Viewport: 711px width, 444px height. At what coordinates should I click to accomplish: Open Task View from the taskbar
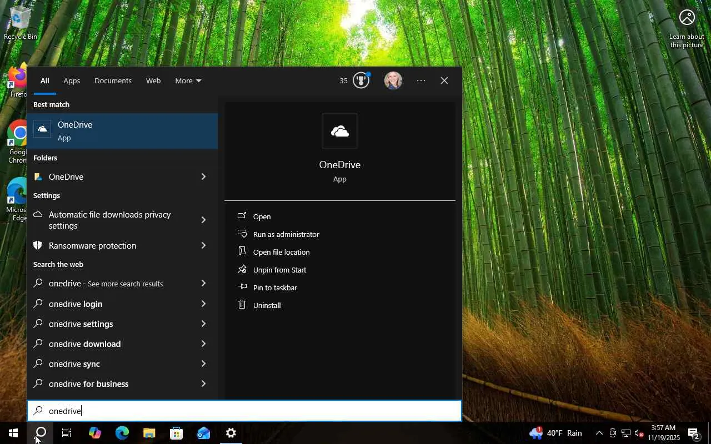[67, 433]
